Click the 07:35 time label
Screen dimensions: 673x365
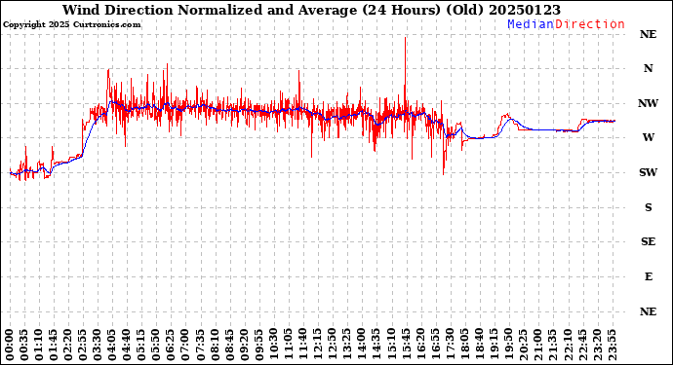tap(200, 346)
